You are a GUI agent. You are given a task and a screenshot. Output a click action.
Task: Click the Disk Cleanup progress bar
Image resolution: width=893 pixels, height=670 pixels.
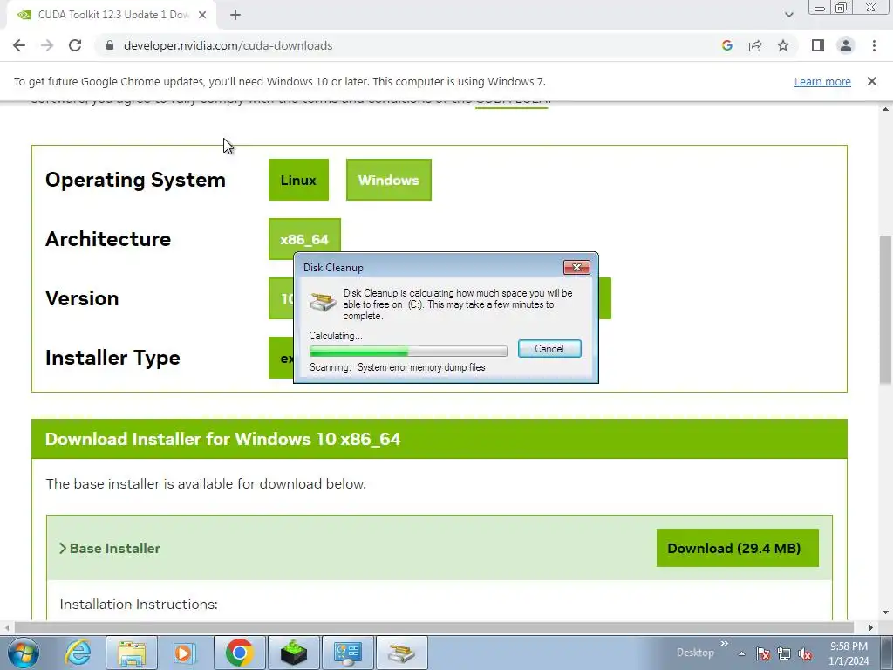[x=408, y=351]
